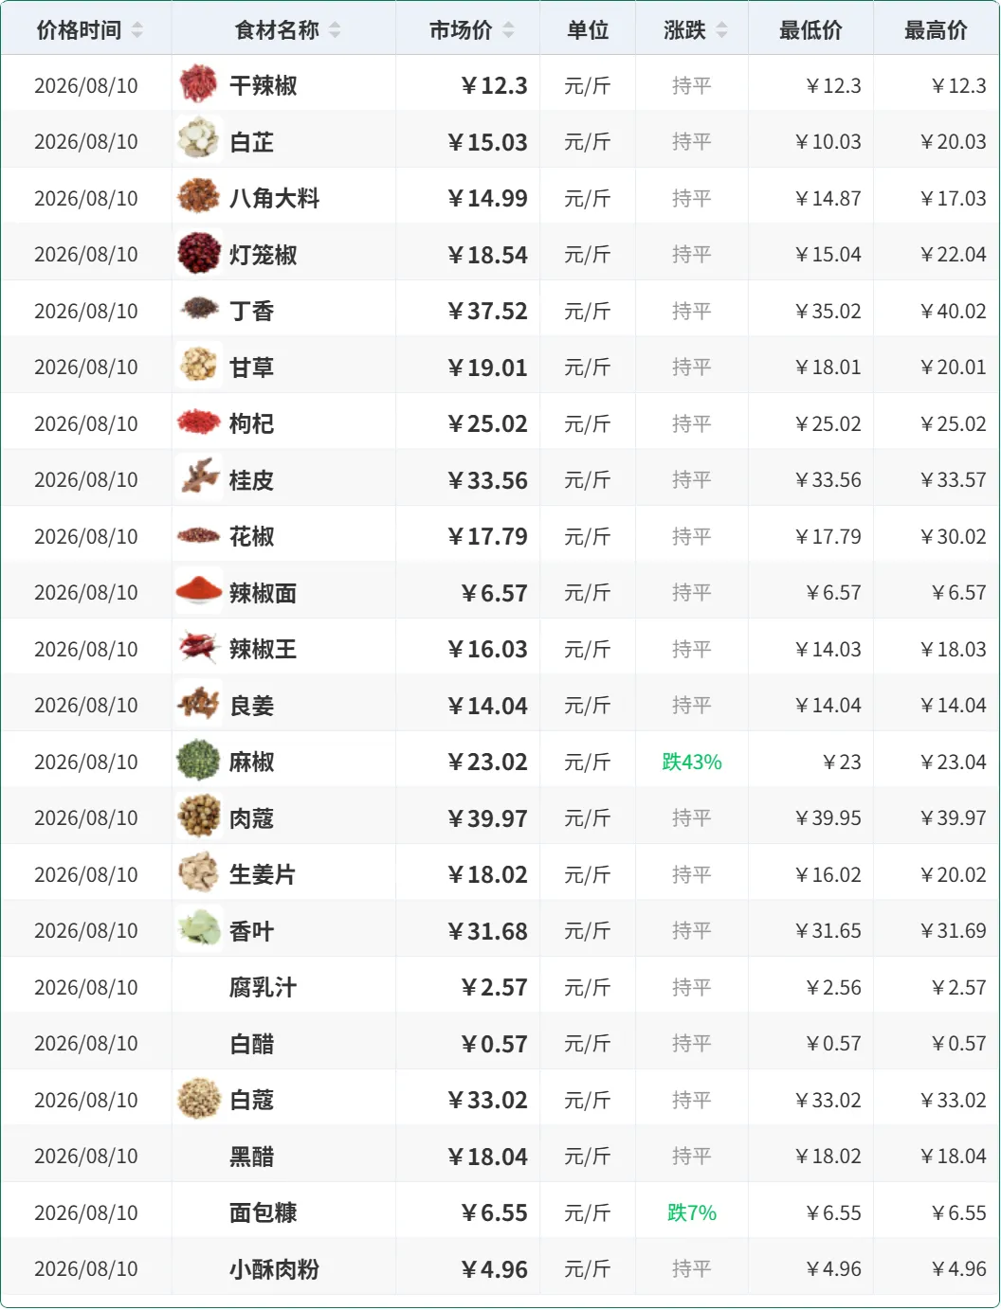1001x1310 pixels.
Task: Click the 跌43% change indicator
Action: tap(692, 762)
